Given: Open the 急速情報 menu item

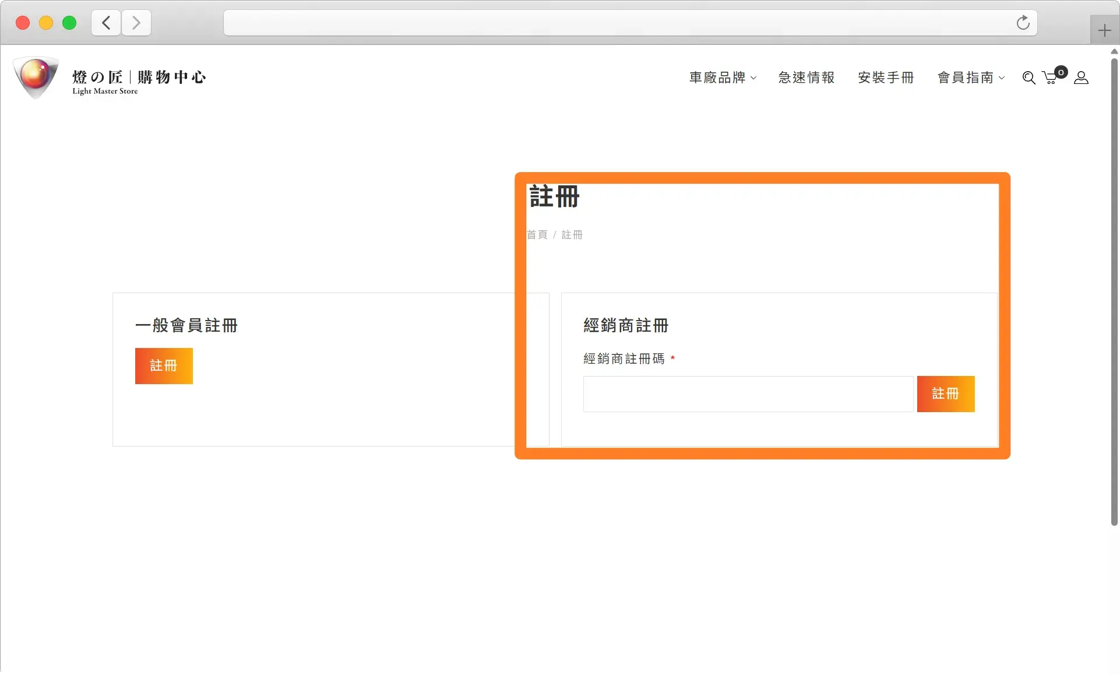Looking at the screenshot, I should (806, 78).
